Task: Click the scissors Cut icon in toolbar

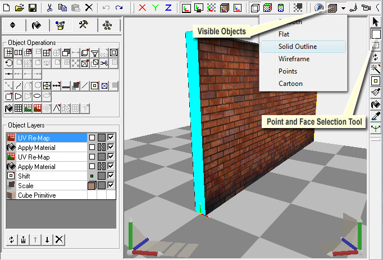Action: click(50, 8)
